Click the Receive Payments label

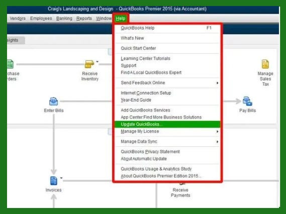point(180,192)
